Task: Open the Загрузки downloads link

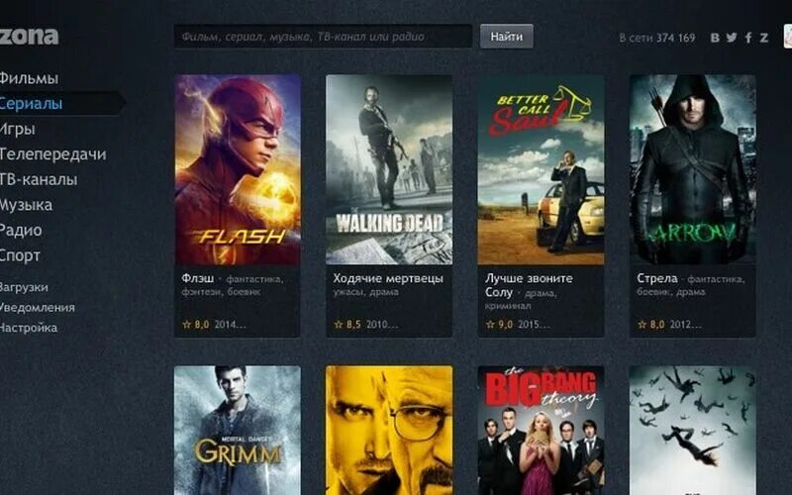Action: [24, 287]
